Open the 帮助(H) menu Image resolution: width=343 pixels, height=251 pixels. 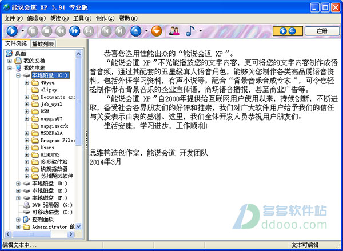click(128, 19)
